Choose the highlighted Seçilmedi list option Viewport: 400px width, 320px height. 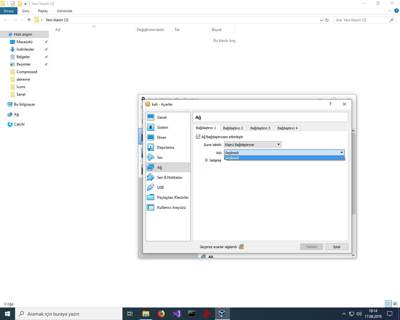tap(284, 158)
